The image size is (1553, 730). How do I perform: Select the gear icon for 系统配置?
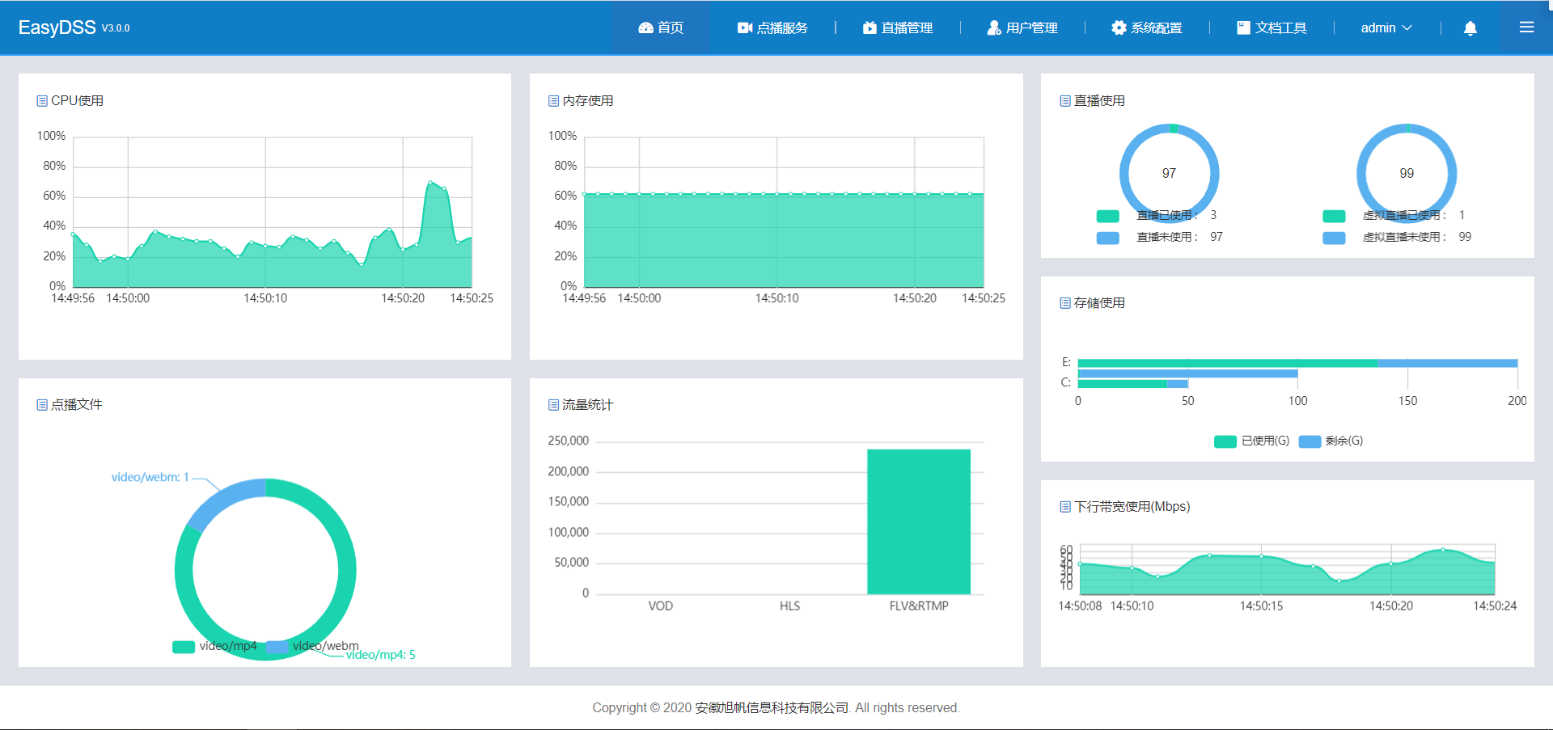tap(1119, 27)
